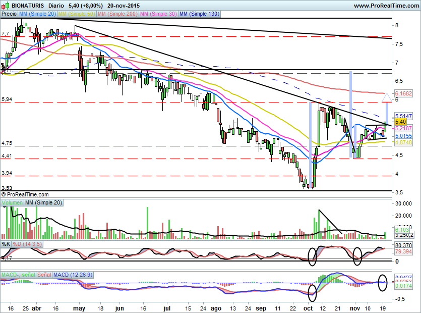Click the 4,8748 yellow price tag

[x=403, y=142]
